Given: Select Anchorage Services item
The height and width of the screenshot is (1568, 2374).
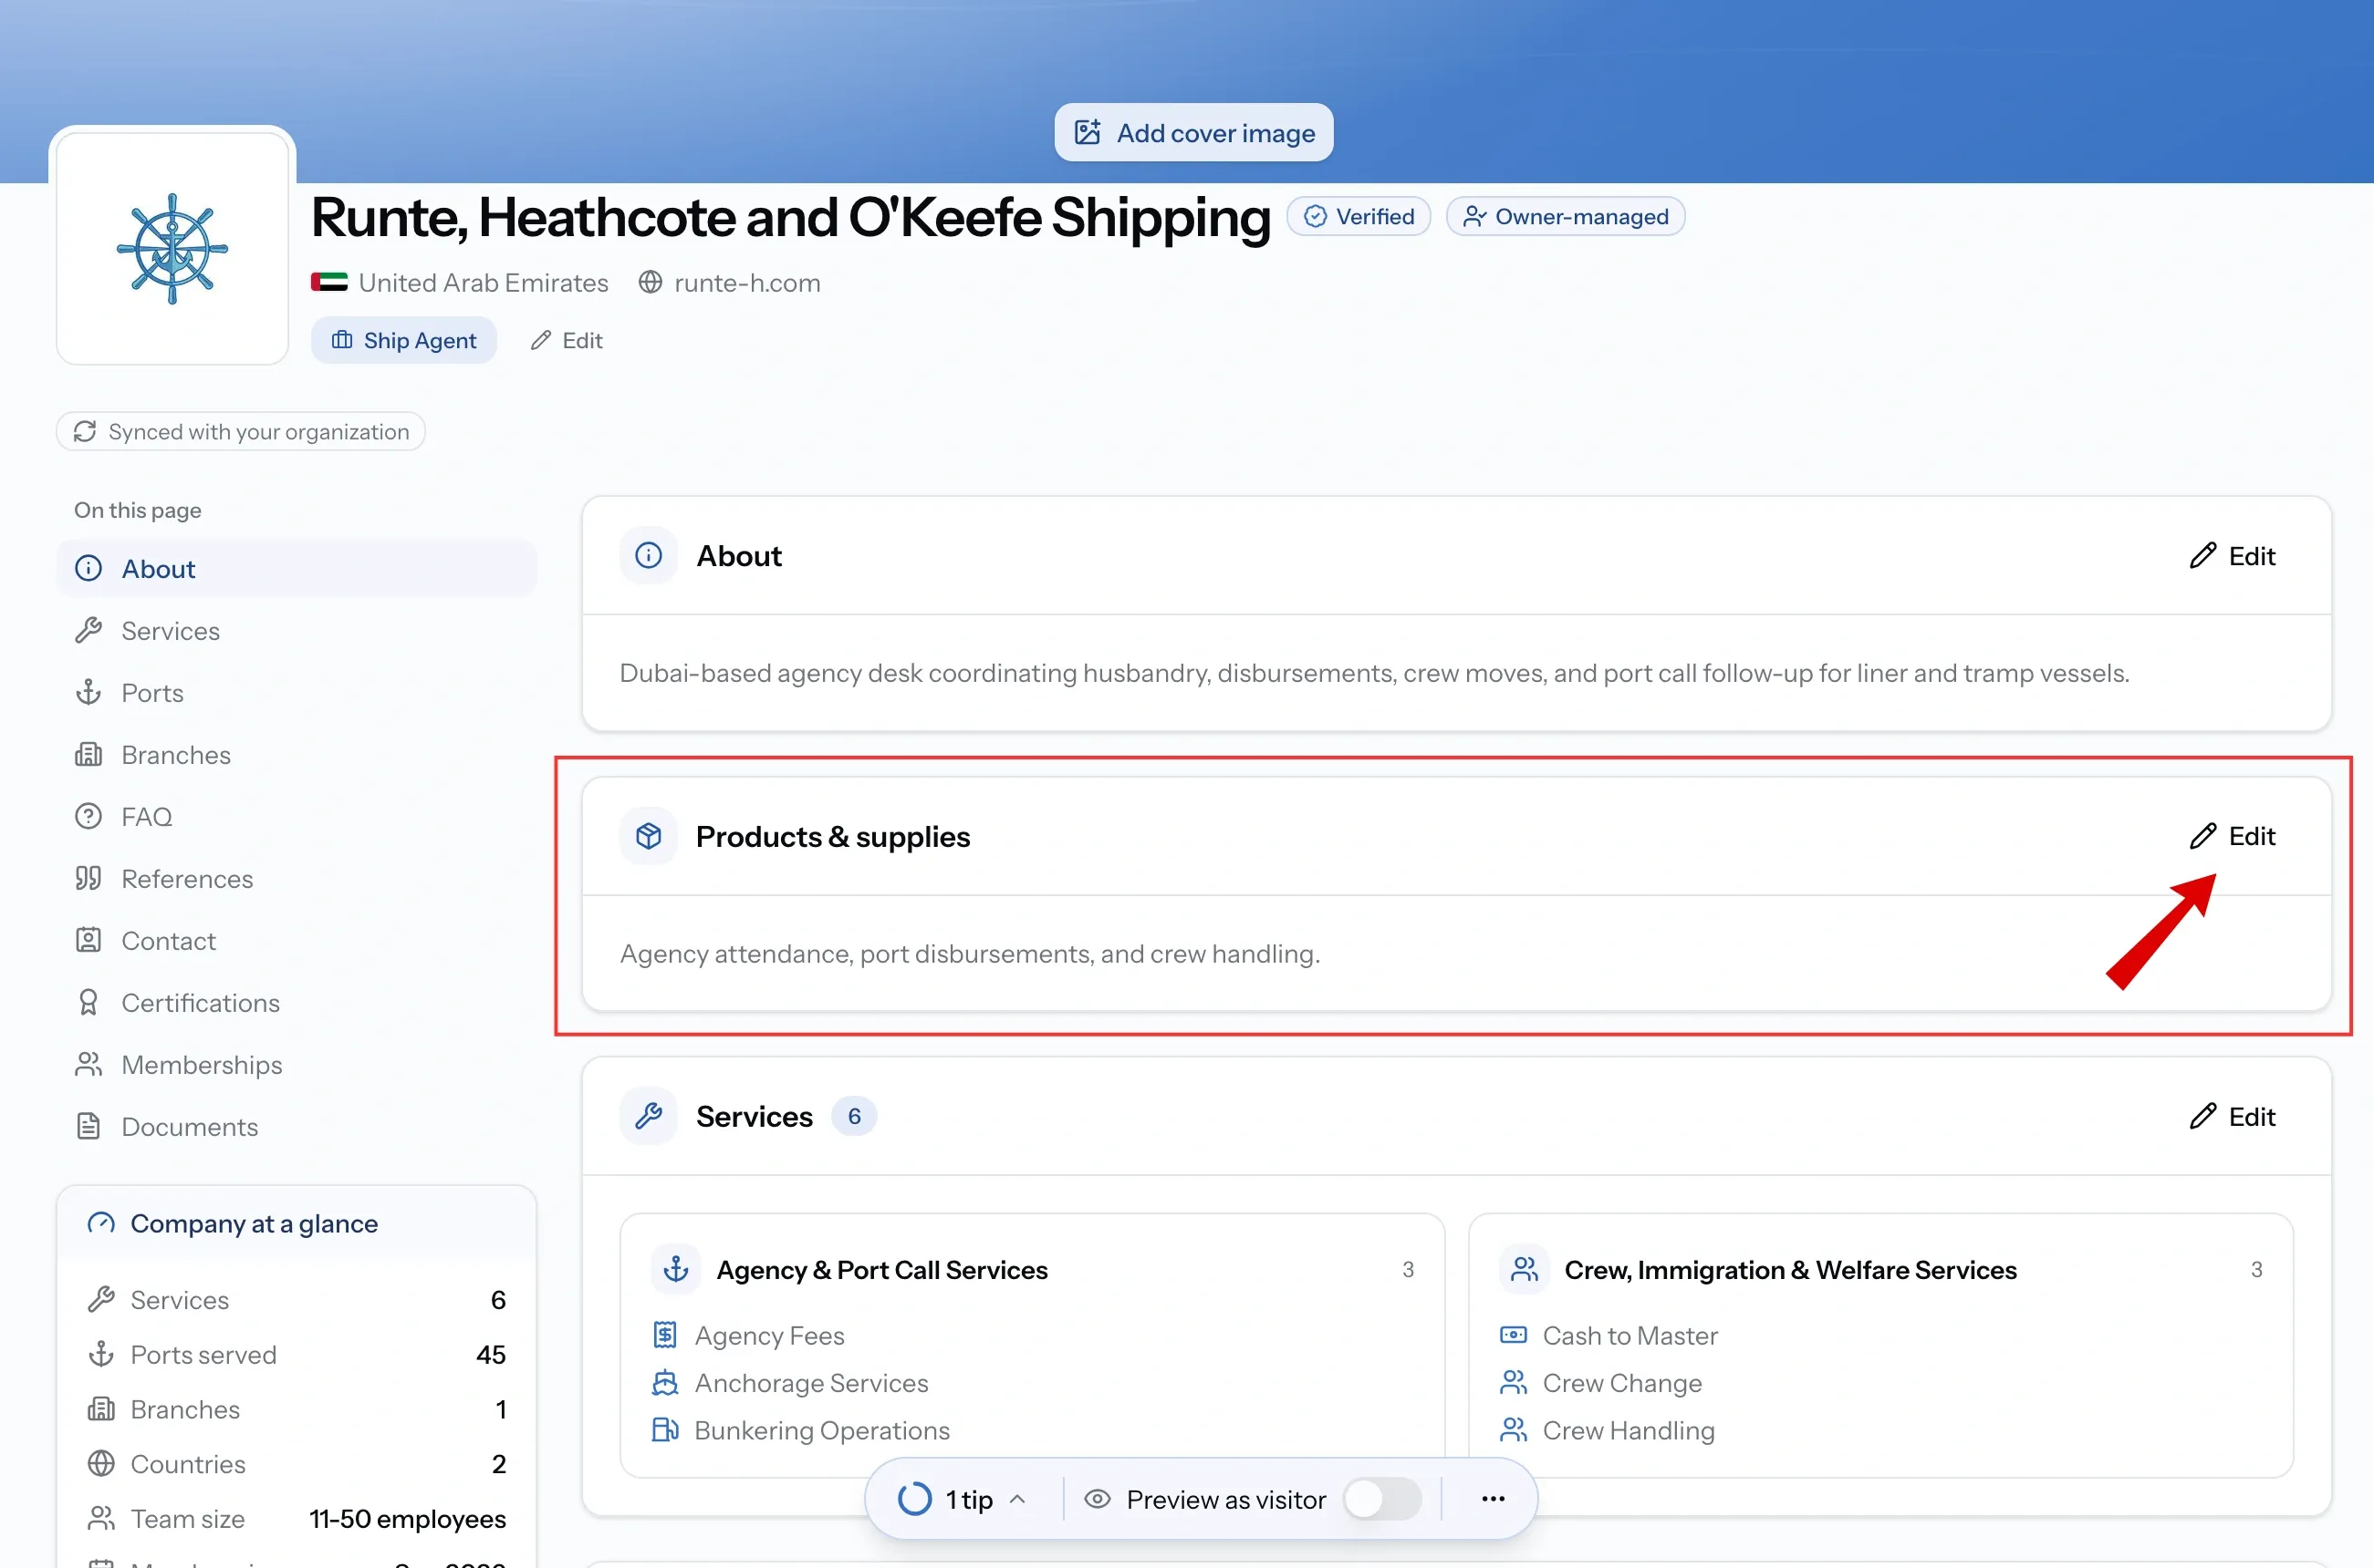Looking at the screenshot, I should 791,1383.
